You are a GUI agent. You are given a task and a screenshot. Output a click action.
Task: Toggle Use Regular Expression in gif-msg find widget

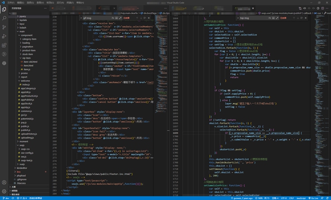pyautogui.click(x=120, y=18)
